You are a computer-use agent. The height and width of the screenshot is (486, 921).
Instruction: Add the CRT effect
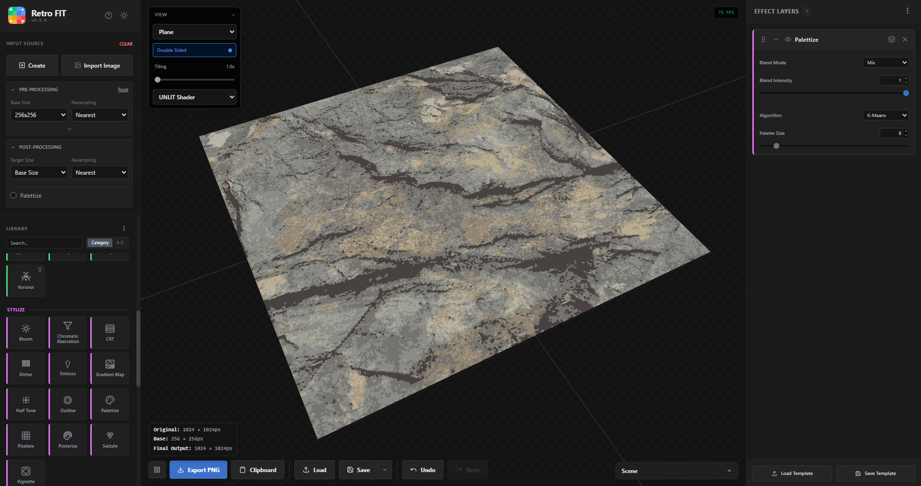110,332
